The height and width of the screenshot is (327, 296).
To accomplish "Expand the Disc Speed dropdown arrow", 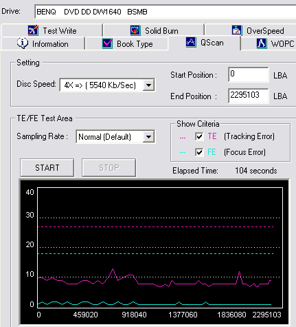I will tap(149, 85).
